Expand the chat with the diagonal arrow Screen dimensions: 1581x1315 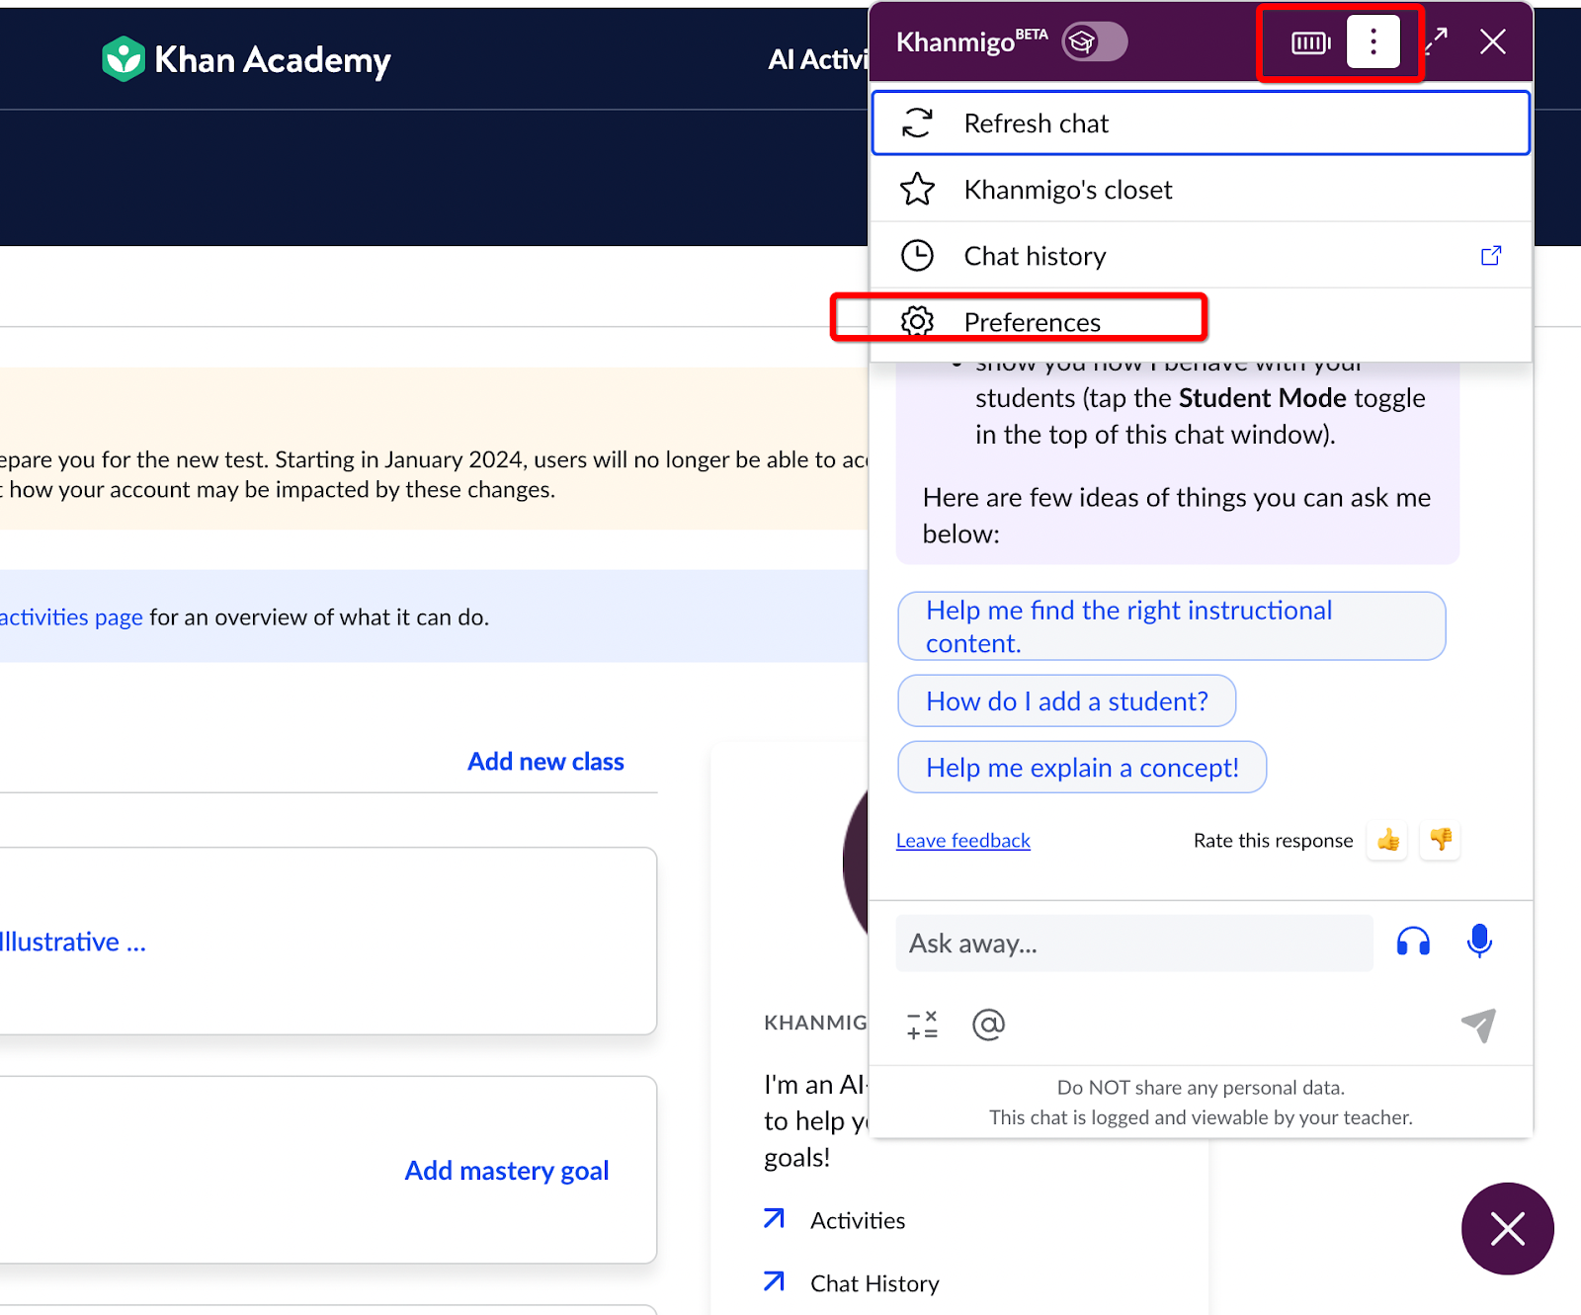tap(1436, 41)
